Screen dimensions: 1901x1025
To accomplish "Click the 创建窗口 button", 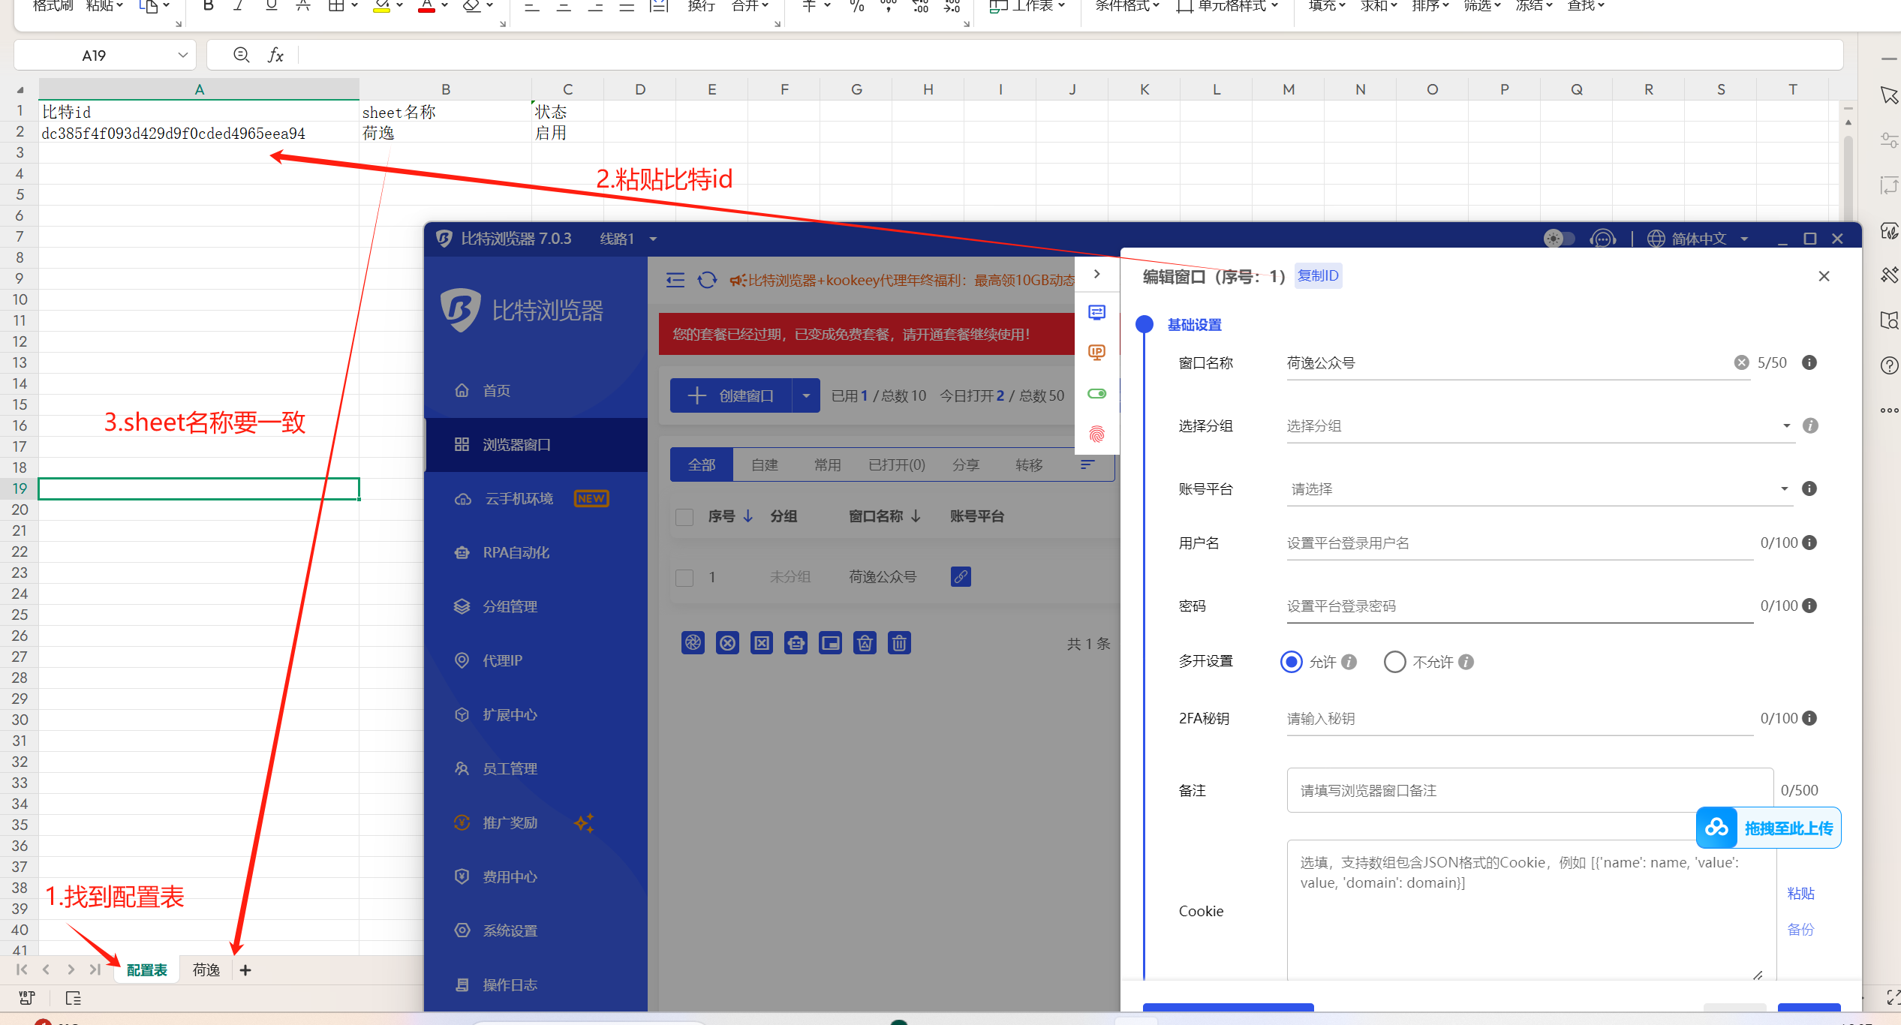I will pos(731,395).
